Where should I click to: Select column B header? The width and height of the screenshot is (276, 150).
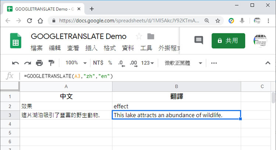click(x=177, y=86)
